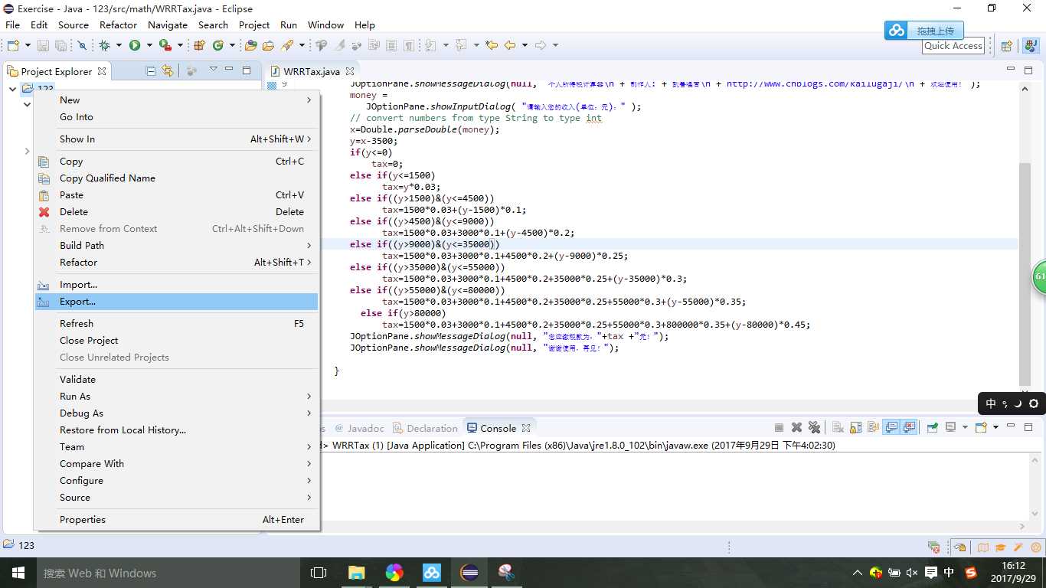1046x588 pixels.
Task: Click the Debug bug icon
Action: click(x=105, y=45)
